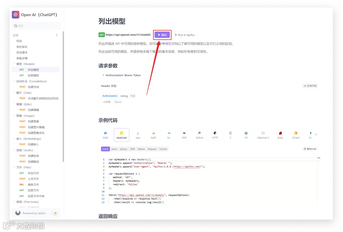Viewport: 343px width, 232px height.
Task: Collapse the 自动补全 (Completions) group
Action: pyautogui.click(x=14, y=81)
